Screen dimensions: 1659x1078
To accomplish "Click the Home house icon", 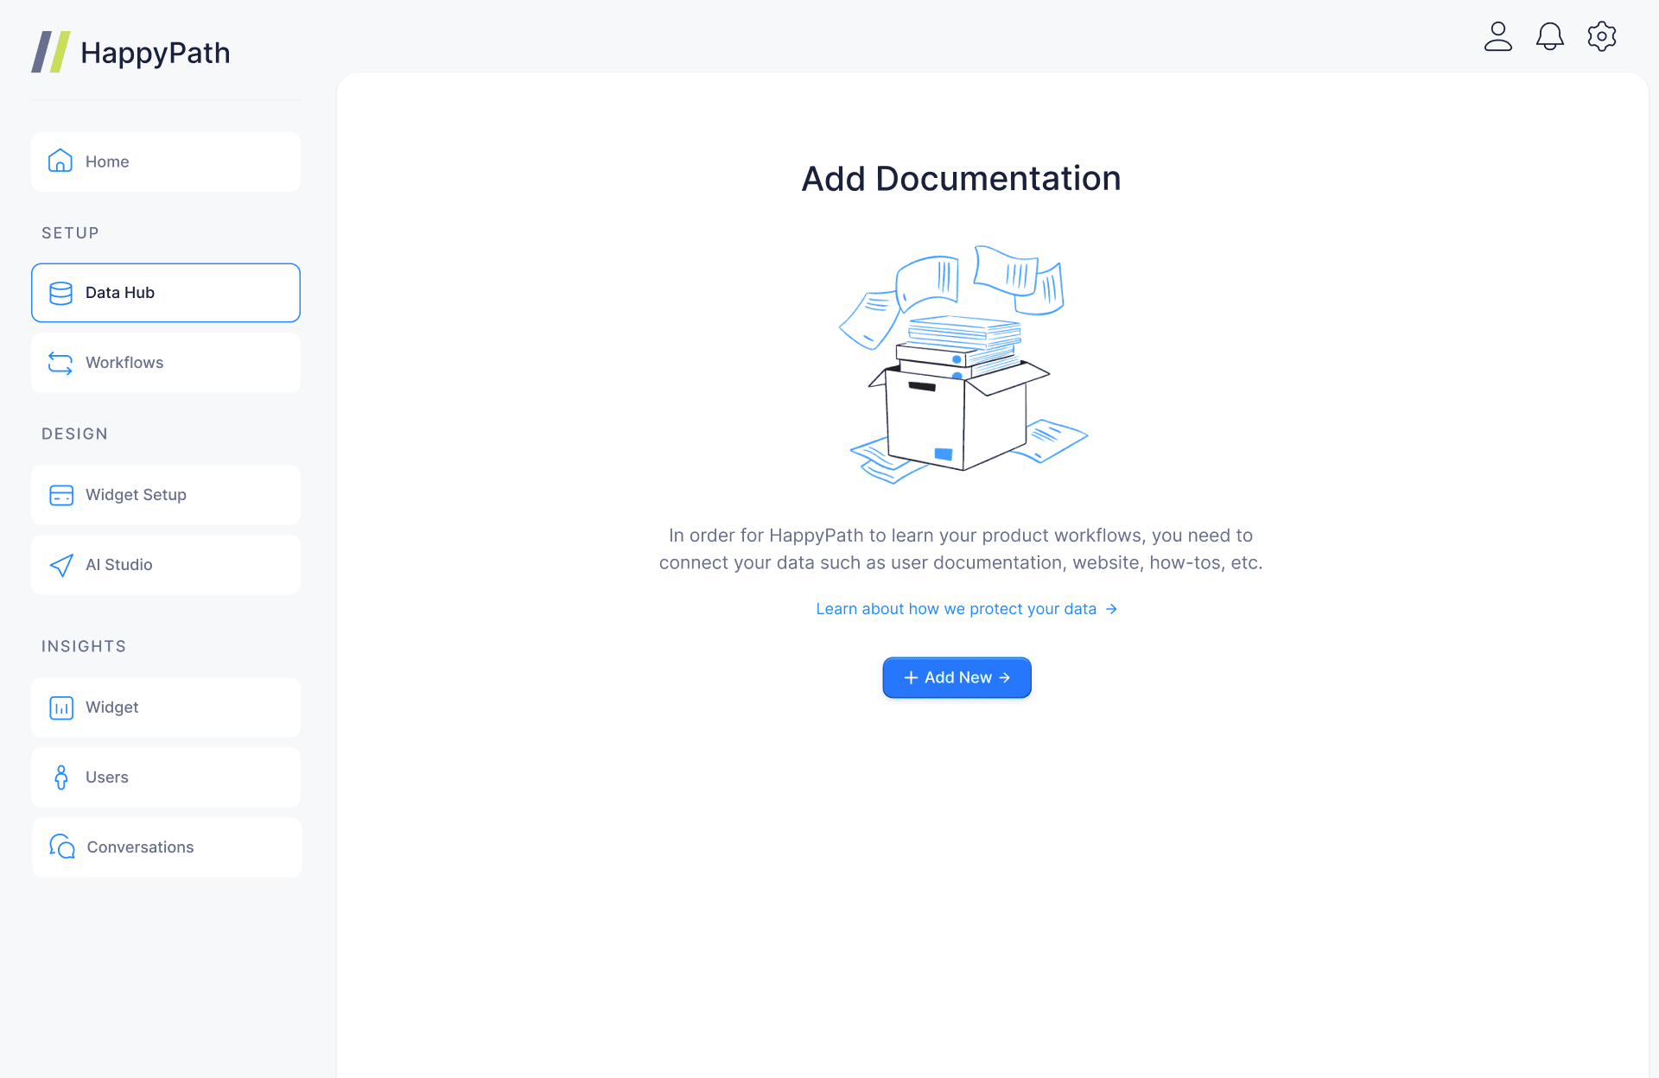I will (60, 161).
